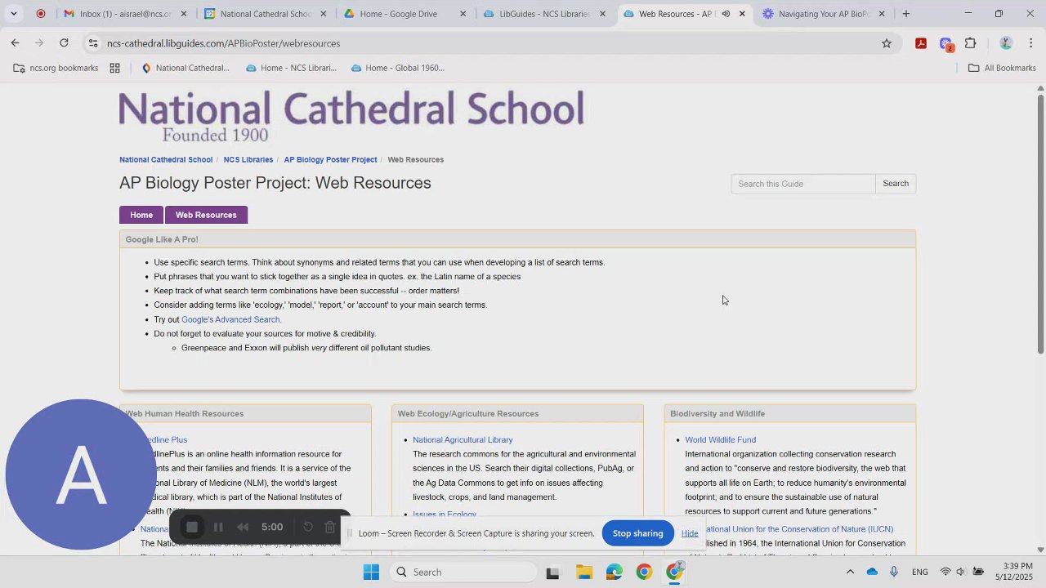Focus the Search this Guide field
Image resolution: width=1046 pixels, height=588 pixels.
pyautogui.click(x=802, y=184)
